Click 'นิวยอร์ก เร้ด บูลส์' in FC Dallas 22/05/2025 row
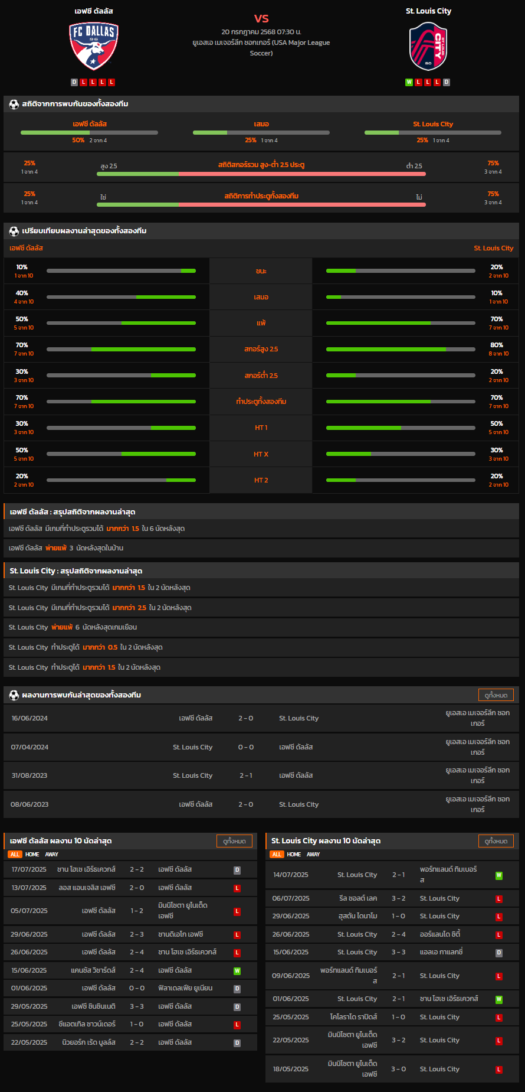 89,1042
